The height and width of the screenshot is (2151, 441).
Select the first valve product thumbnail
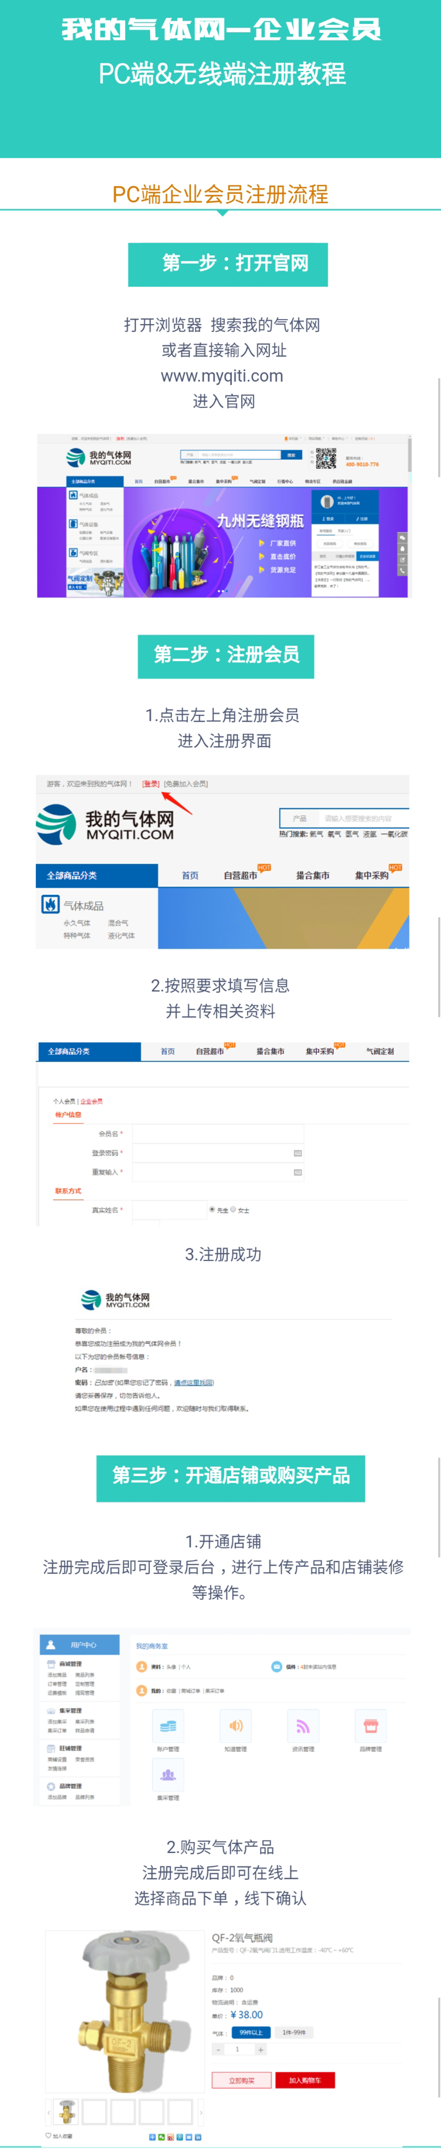point(66,2112)
